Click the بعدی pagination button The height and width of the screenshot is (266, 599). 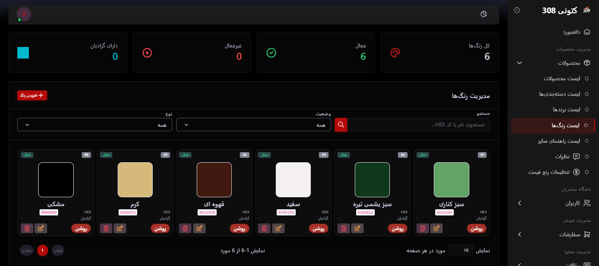[x=27, y=250]
